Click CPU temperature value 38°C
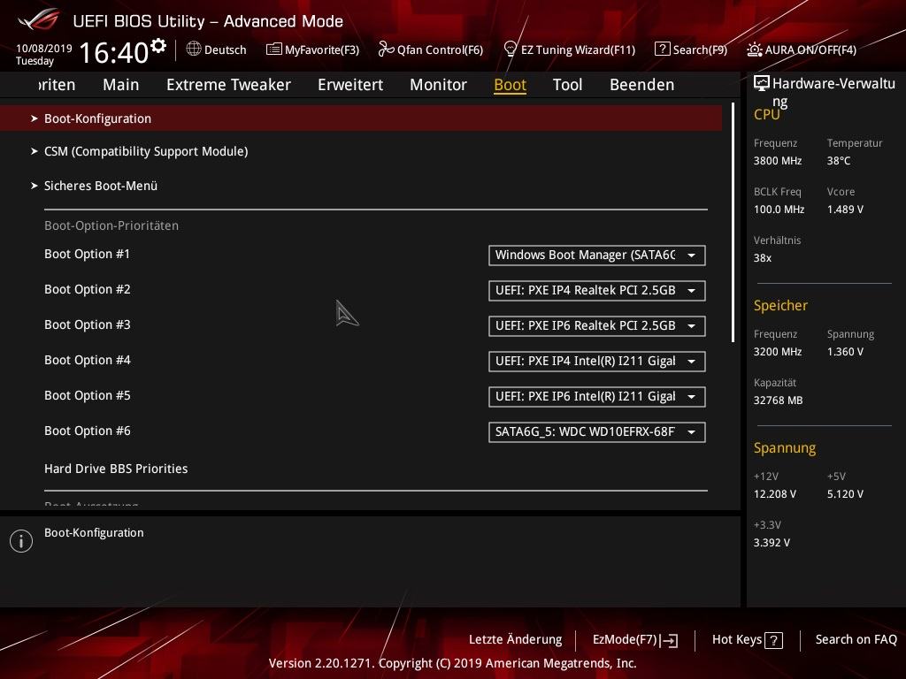The width and height of the screenshot is (906, 679). click(x=839, y=161)
